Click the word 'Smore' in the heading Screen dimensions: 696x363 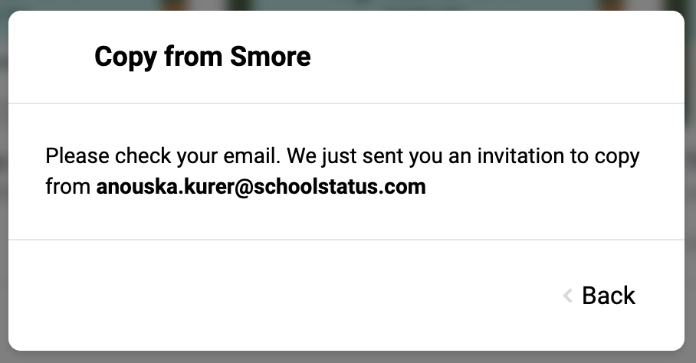point(271,57)
